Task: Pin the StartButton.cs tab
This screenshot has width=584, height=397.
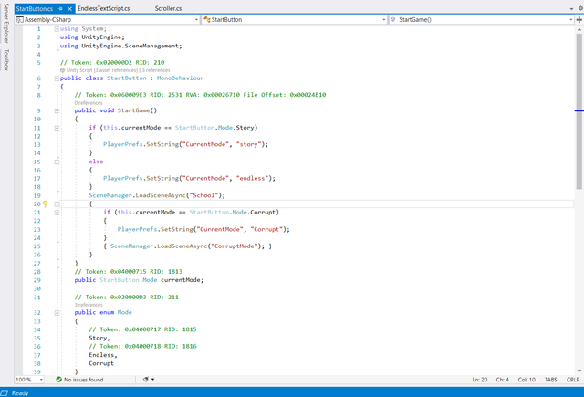Action: (60, 8)
